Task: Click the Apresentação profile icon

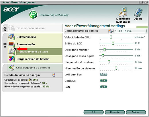Action: (12, 44)
